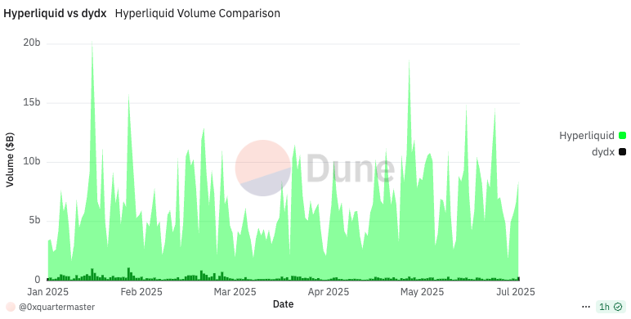
Task: Click the Mar 2025 x-axis label
Action: [235, 292]
